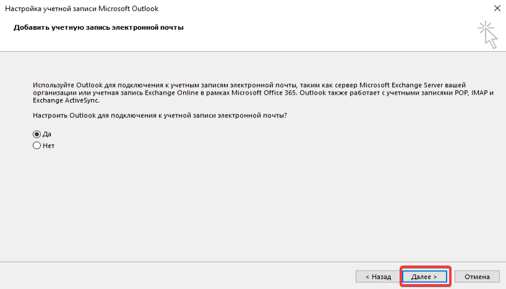Click the white header banner's empty area
The height and width of the screenshot is (289, 506).
[309, 37]
